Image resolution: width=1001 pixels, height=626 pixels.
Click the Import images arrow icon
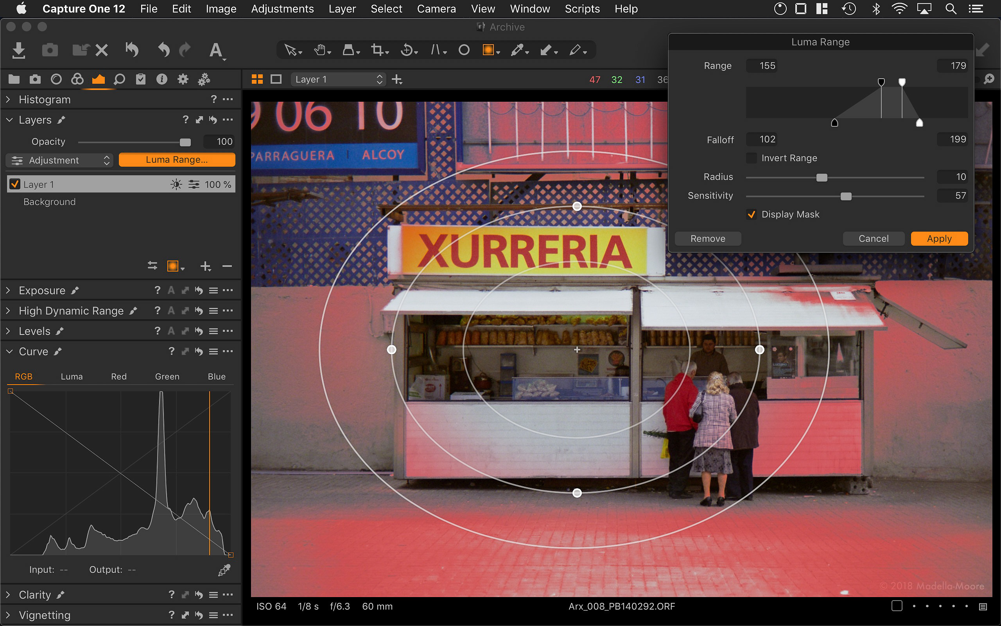[19, 50]
